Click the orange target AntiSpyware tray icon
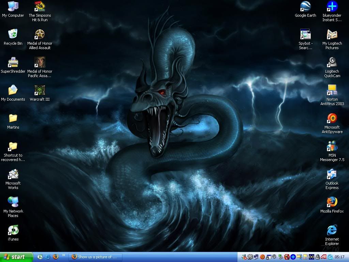This screenshot has height=262, width=349. click(262, 257)
